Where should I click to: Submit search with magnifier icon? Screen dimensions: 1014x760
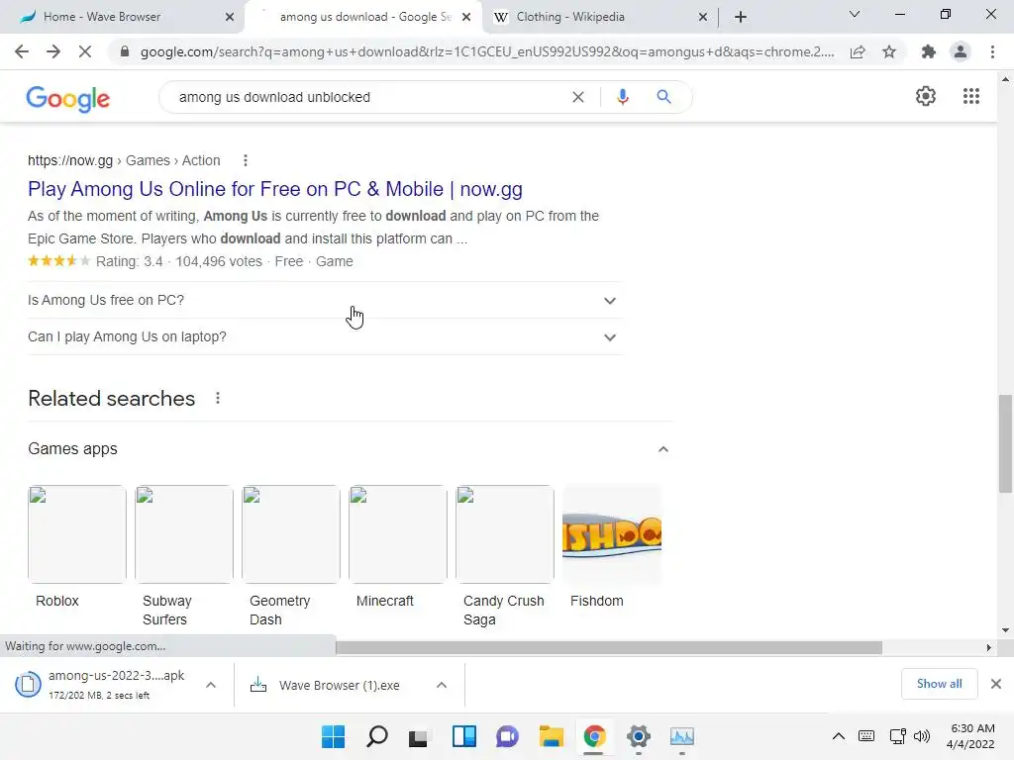tap(663, 97)
